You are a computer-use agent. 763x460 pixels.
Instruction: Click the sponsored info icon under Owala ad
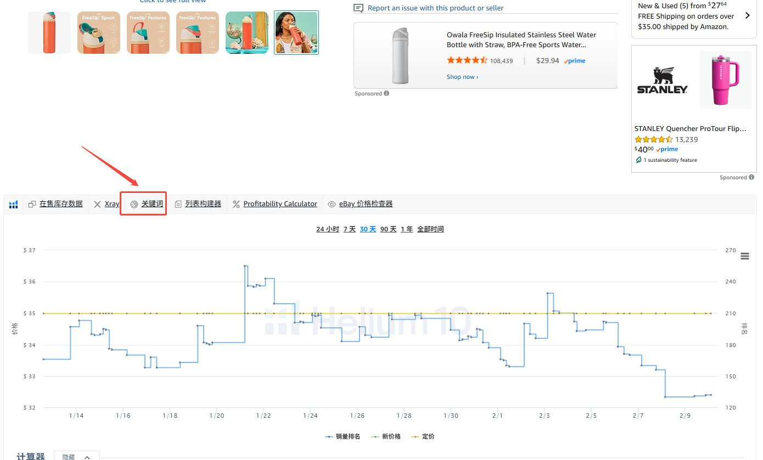(386, 94)
